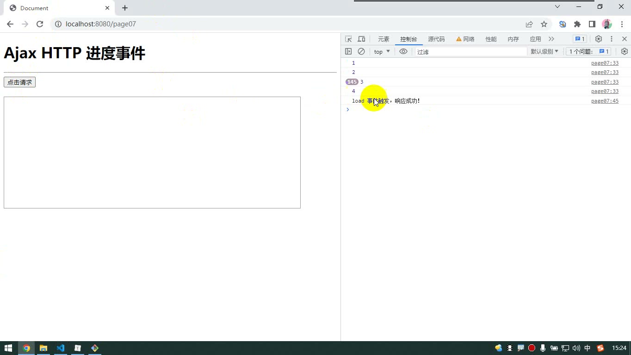Screen dimensions: 631x355
Task: Click the browser forward arrow
Action: [x=25, y=24]
